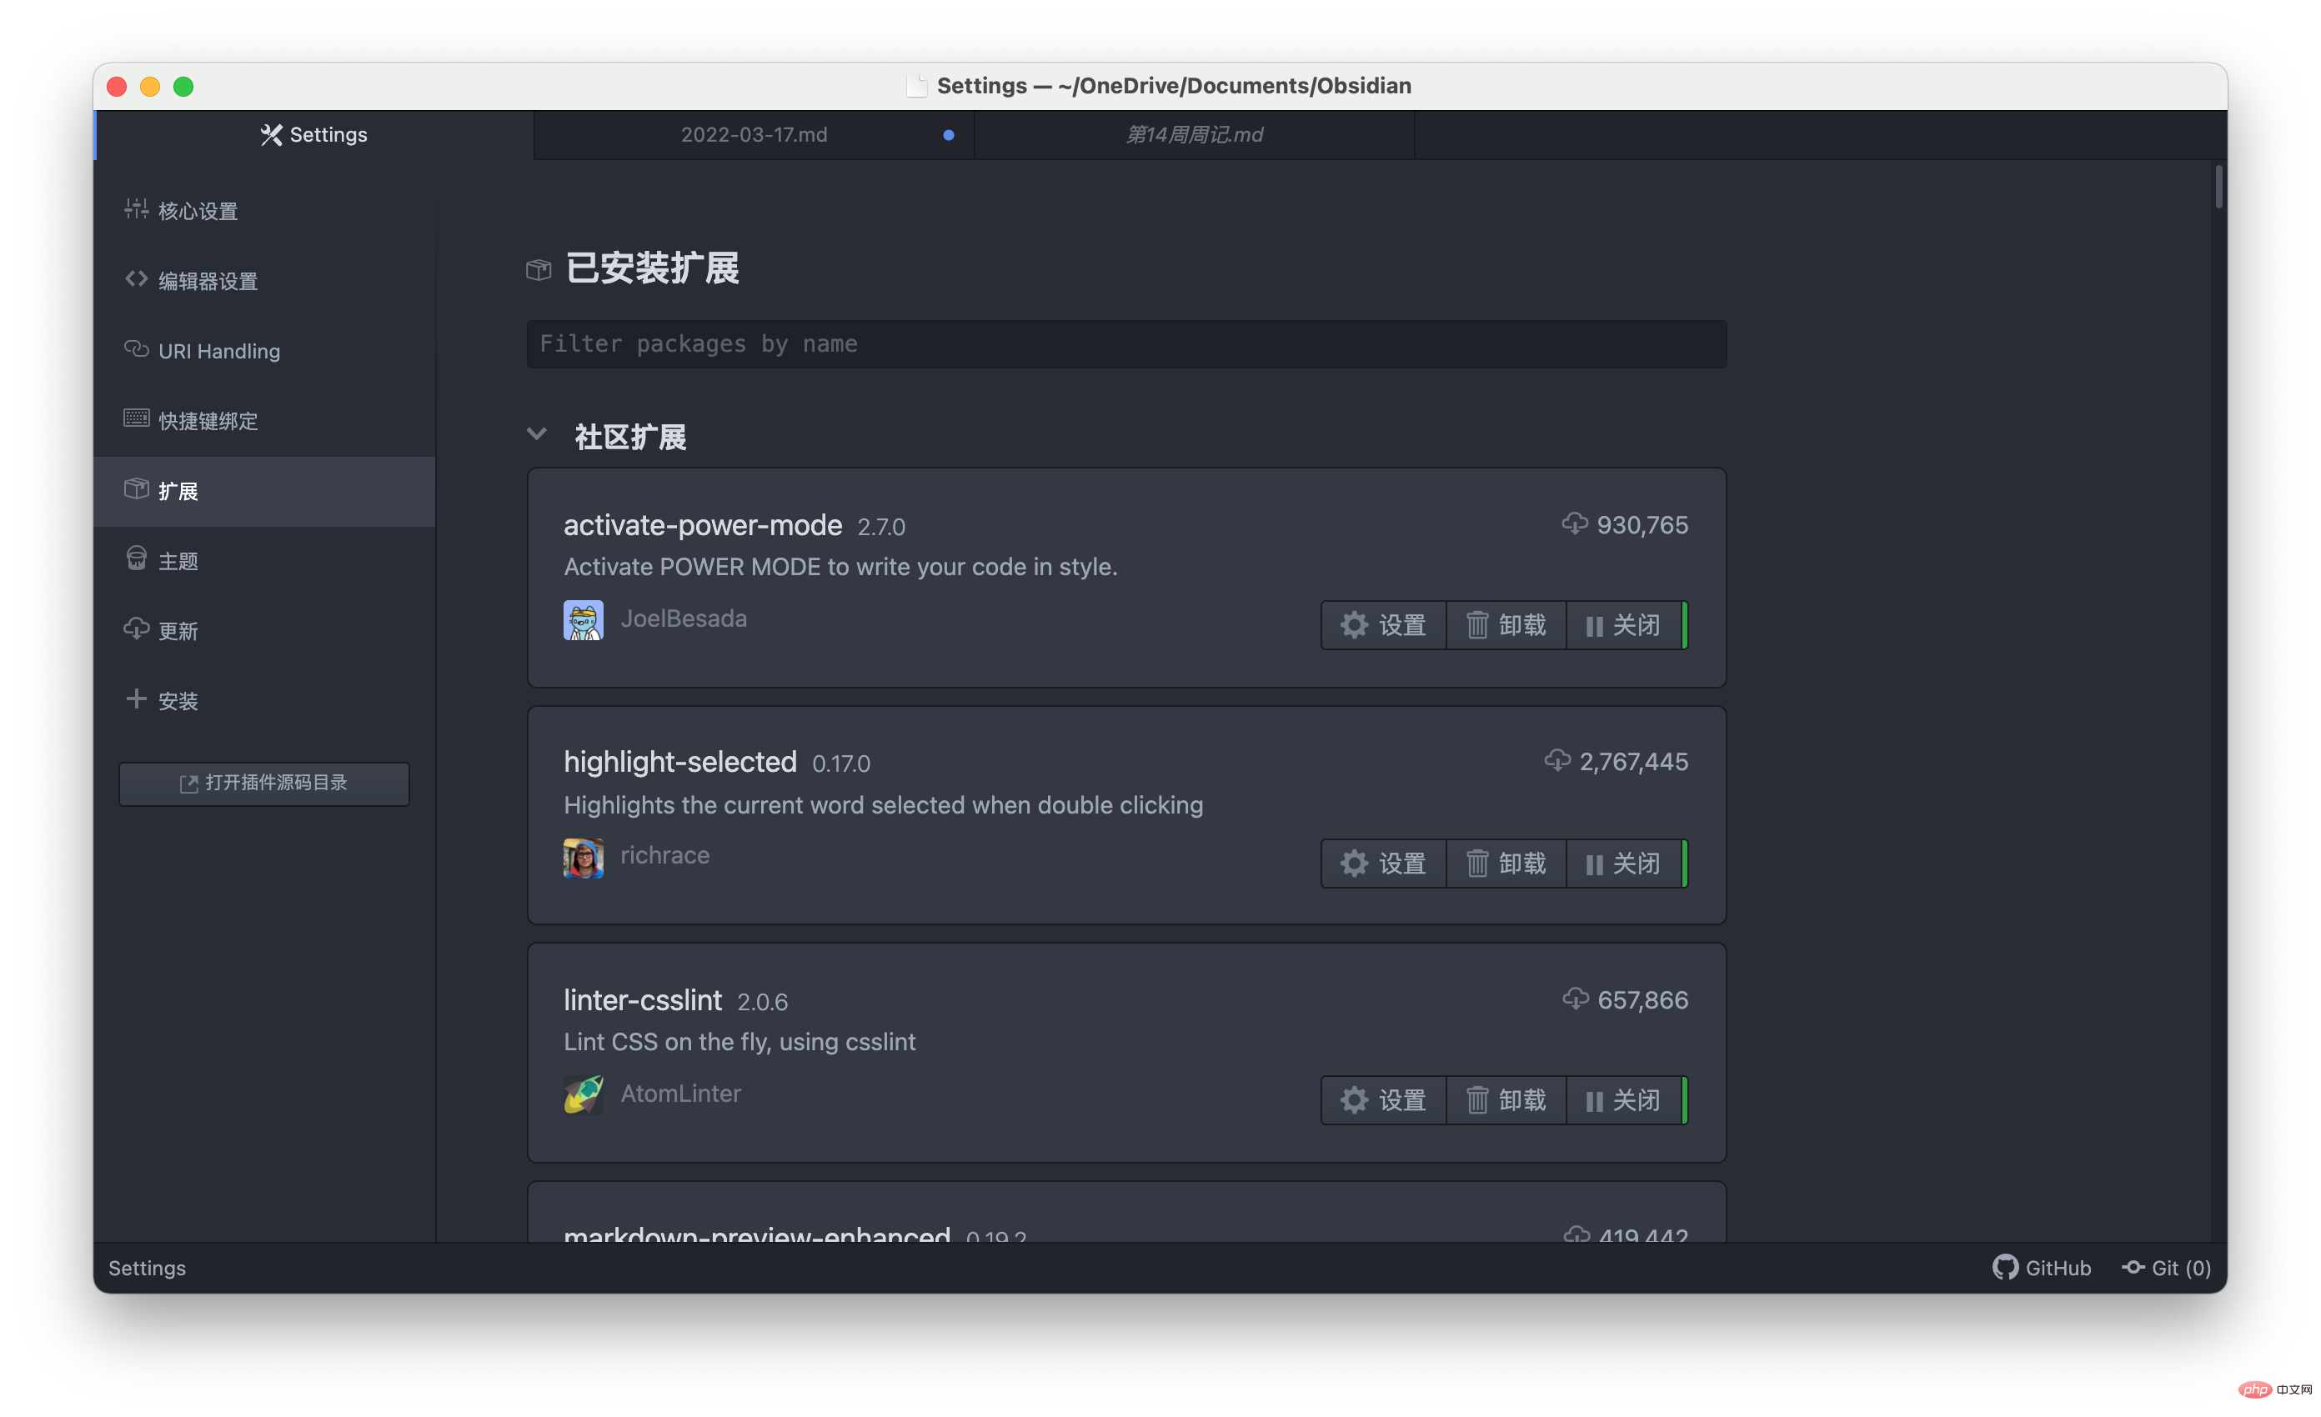Disable linter-csslint with 关闭
This screenshot has width=2321, height=1417.
1624,1099
